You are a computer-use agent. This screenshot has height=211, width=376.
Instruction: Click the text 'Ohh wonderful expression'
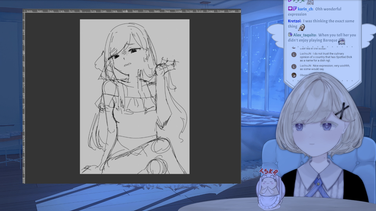314,12
